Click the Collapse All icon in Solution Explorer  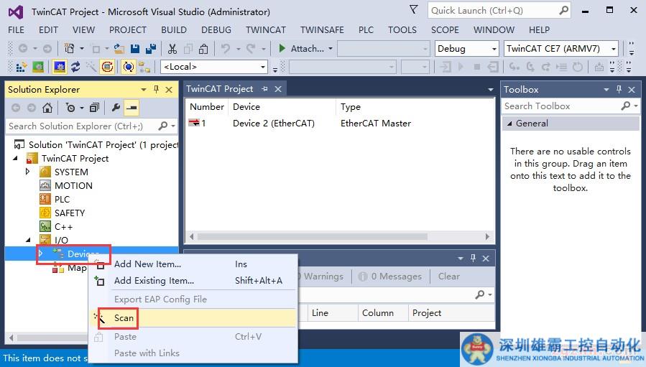point(94,108)
